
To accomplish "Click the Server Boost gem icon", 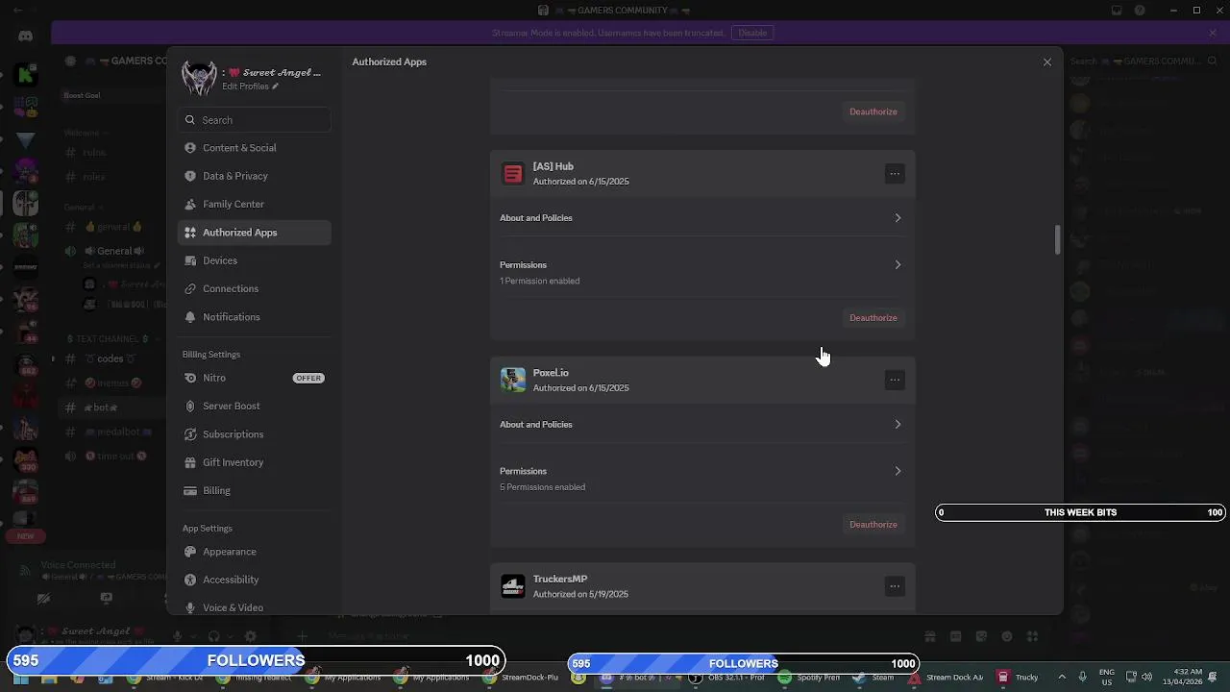I will [x=190, y=406].
